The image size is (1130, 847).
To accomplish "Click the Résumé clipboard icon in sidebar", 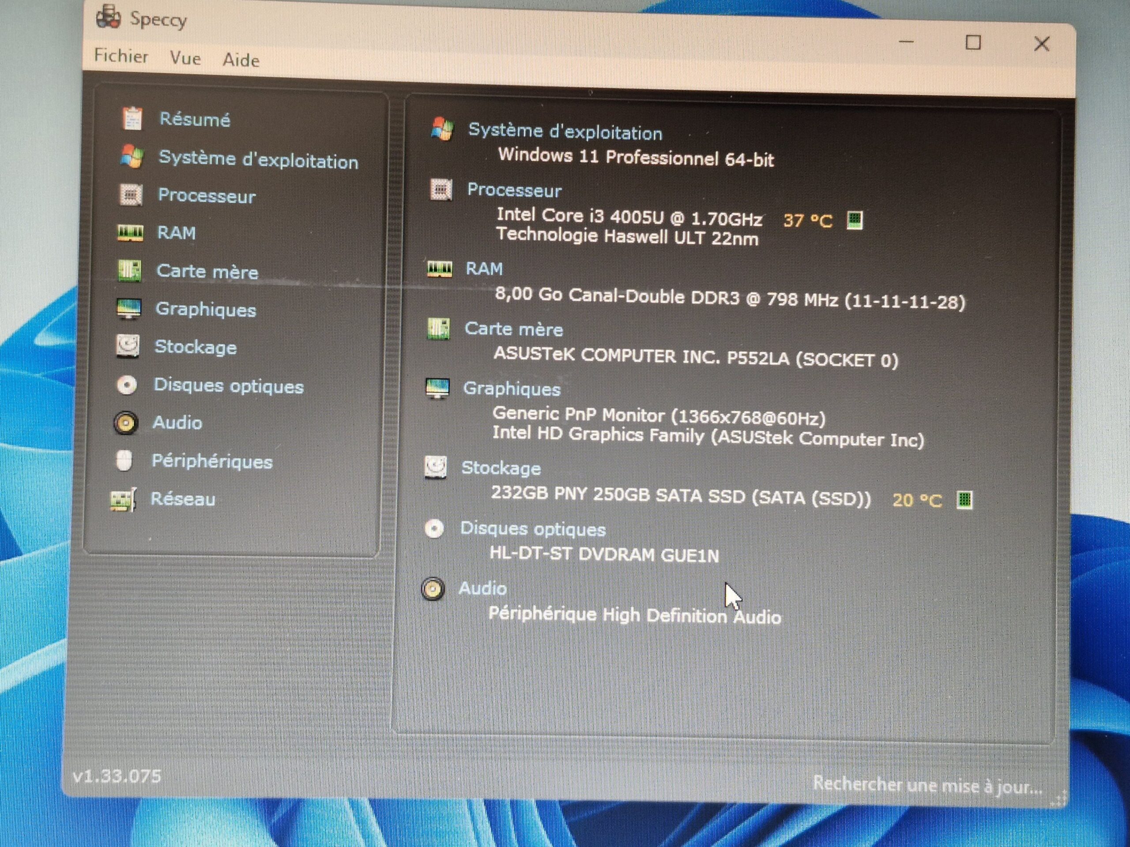I will click(132, 118).
